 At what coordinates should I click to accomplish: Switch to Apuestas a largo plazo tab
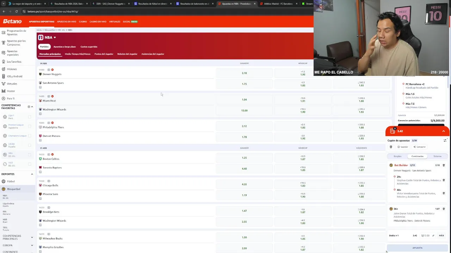(x=64, y=47)
